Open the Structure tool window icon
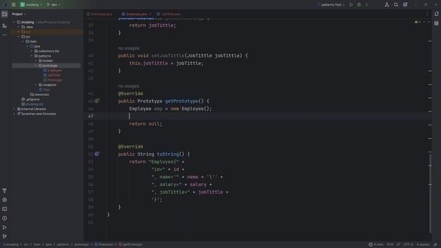441x248 pixels. [5, 25]
